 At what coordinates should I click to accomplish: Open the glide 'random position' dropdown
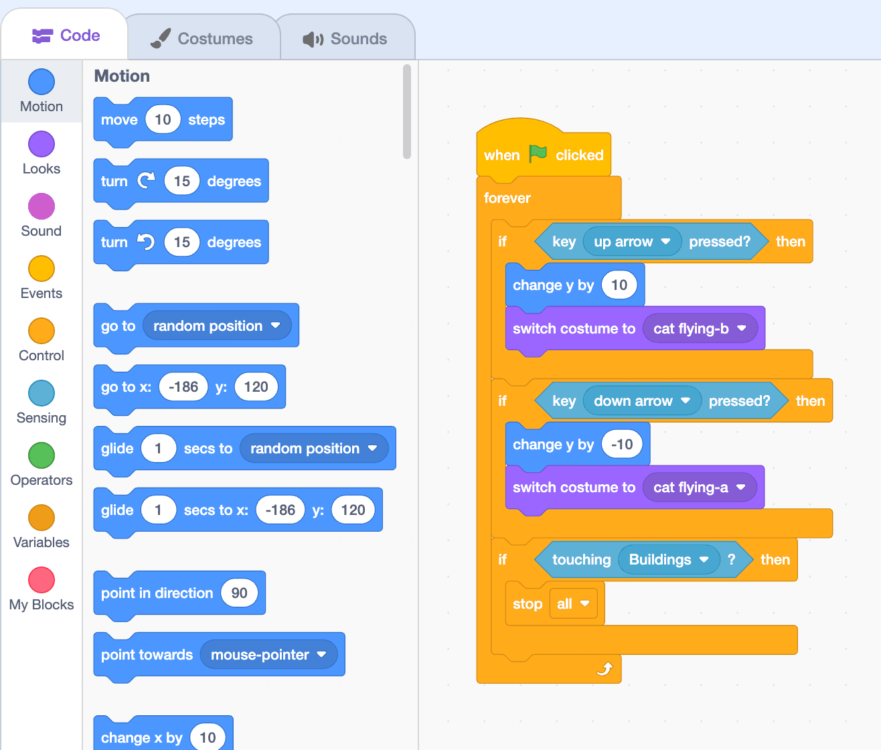click(x=314, y=449)
